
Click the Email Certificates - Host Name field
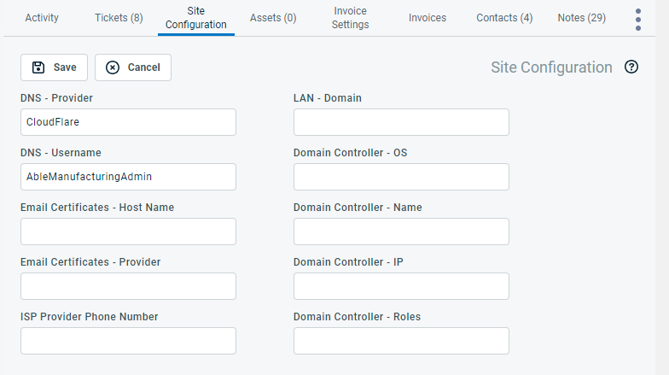[x=128, y=231]
